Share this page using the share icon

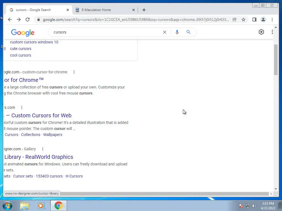pos(235,20)
